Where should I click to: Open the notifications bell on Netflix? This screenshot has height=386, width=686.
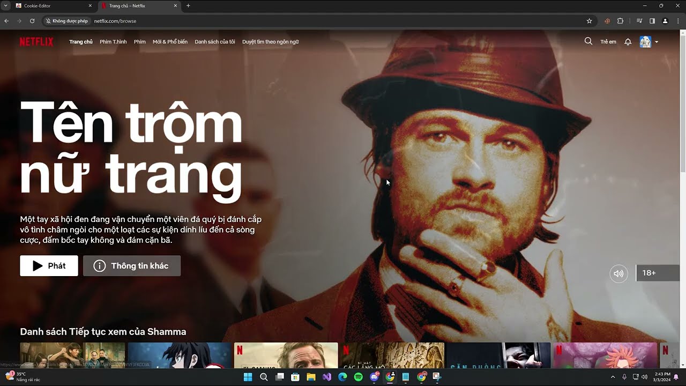(x=628, y=42)
